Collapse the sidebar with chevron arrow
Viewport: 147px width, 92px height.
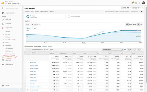[x=20, y=90]
